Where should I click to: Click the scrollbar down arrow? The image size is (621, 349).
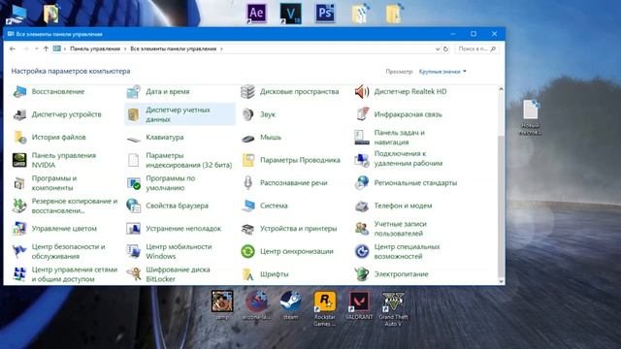[x=501, y=281]
